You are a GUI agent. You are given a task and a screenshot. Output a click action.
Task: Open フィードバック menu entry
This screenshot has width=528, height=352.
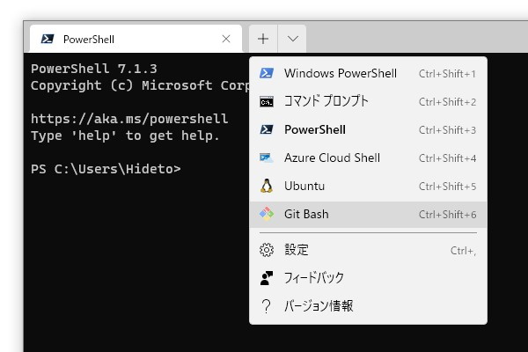(368, 278)
